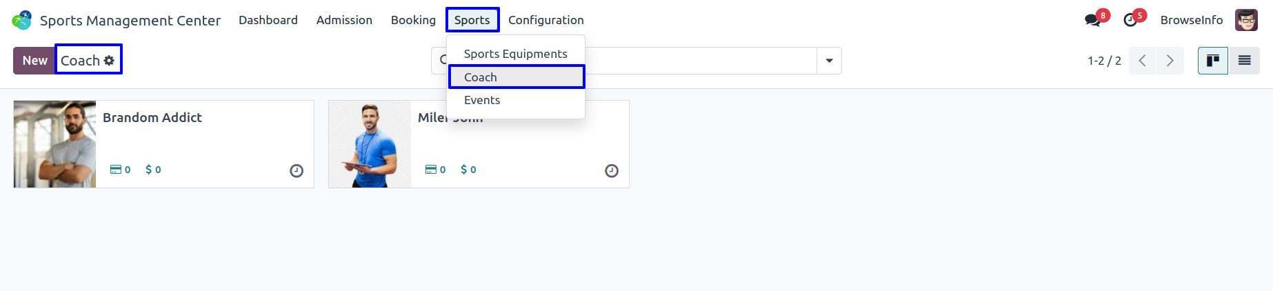Open the chat messages icon

click(1092, 20)
